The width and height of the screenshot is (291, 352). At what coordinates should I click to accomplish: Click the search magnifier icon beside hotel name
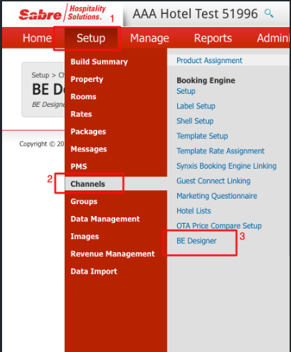click(x=269, y=14)
